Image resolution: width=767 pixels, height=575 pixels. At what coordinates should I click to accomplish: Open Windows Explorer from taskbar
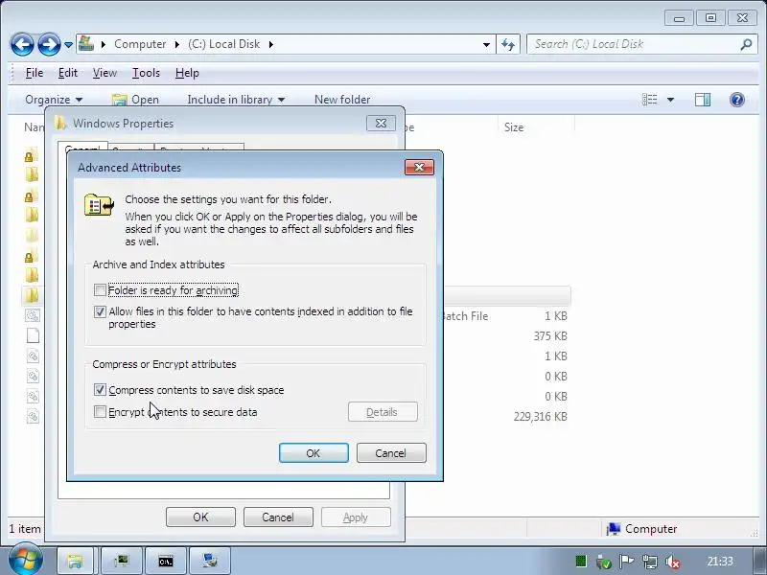pyautogui.click(x=75, y=561)
